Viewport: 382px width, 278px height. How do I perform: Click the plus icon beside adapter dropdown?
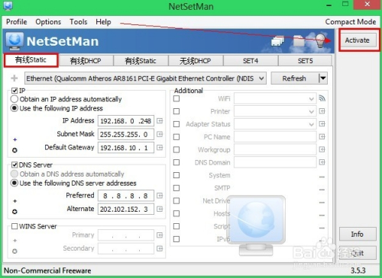(x=15, y=78)
